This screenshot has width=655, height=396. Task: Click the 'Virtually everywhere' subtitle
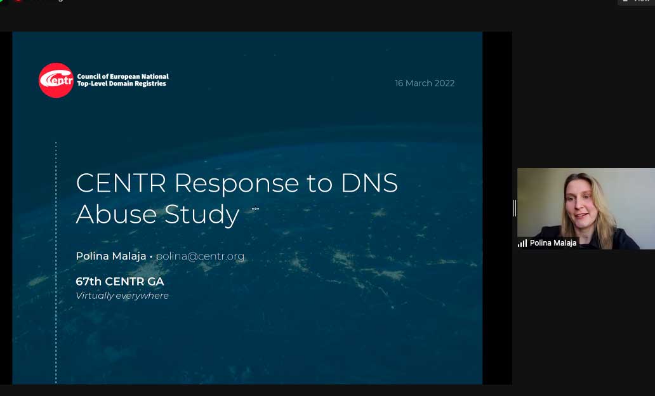tap(122, 296)
